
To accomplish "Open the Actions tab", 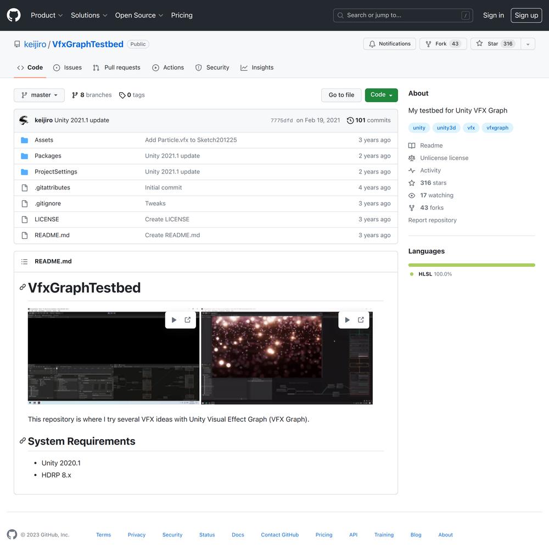I will [x=168, y=68].
